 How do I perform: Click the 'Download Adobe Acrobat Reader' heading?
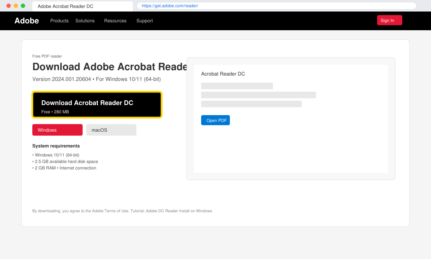coord(110,67)
